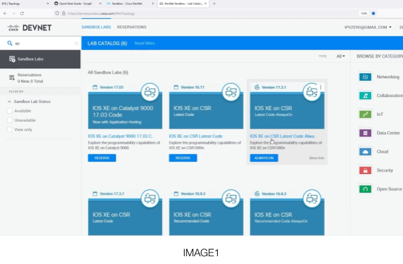The width and height of the screenshot is (403, 264).
Task: Click the search magnifier icon
Action: (x=10, y=43)
